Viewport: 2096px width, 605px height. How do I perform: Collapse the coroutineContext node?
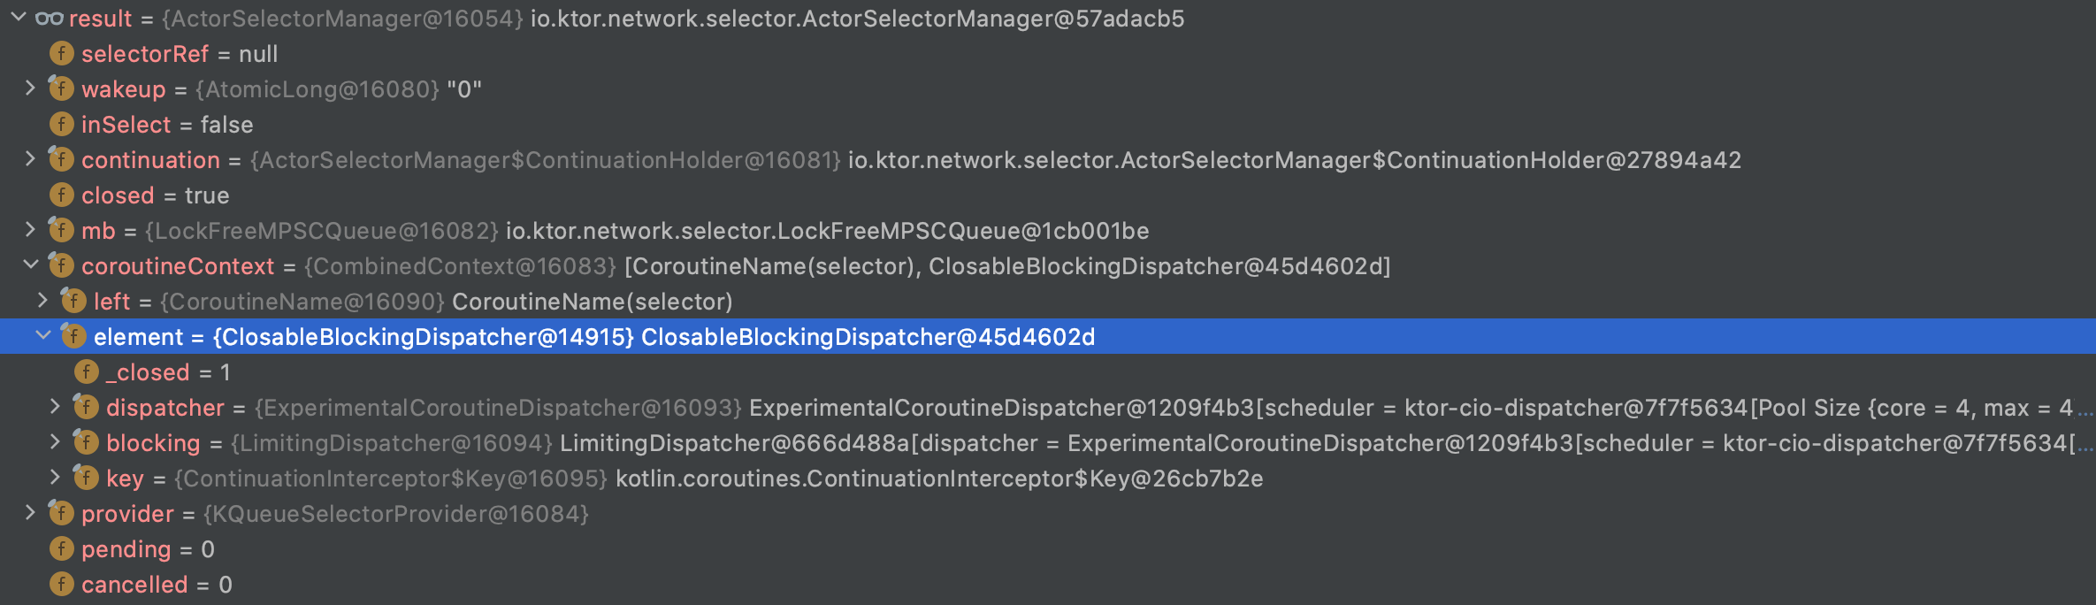point(31,265)
